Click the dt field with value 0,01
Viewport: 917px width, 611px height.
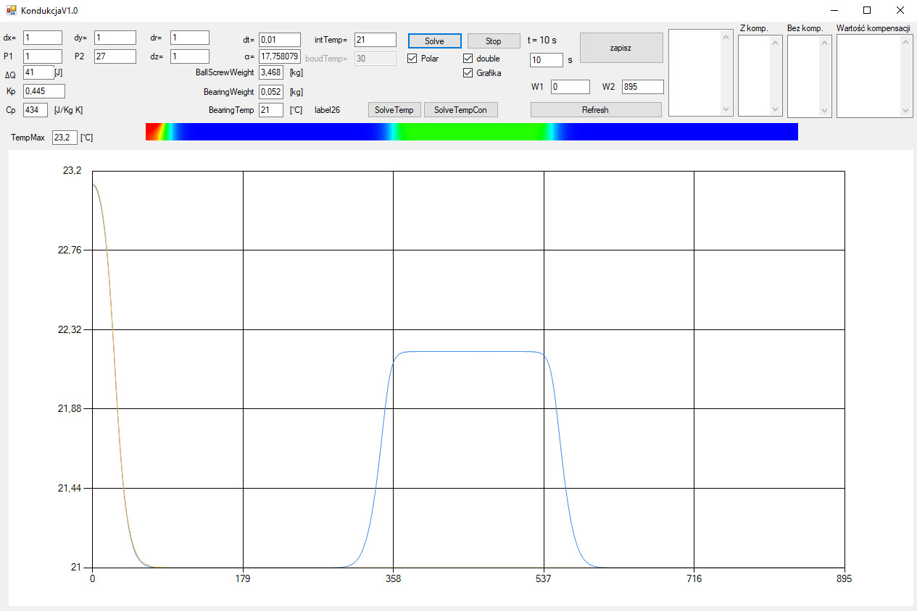(x=280, y=40)
